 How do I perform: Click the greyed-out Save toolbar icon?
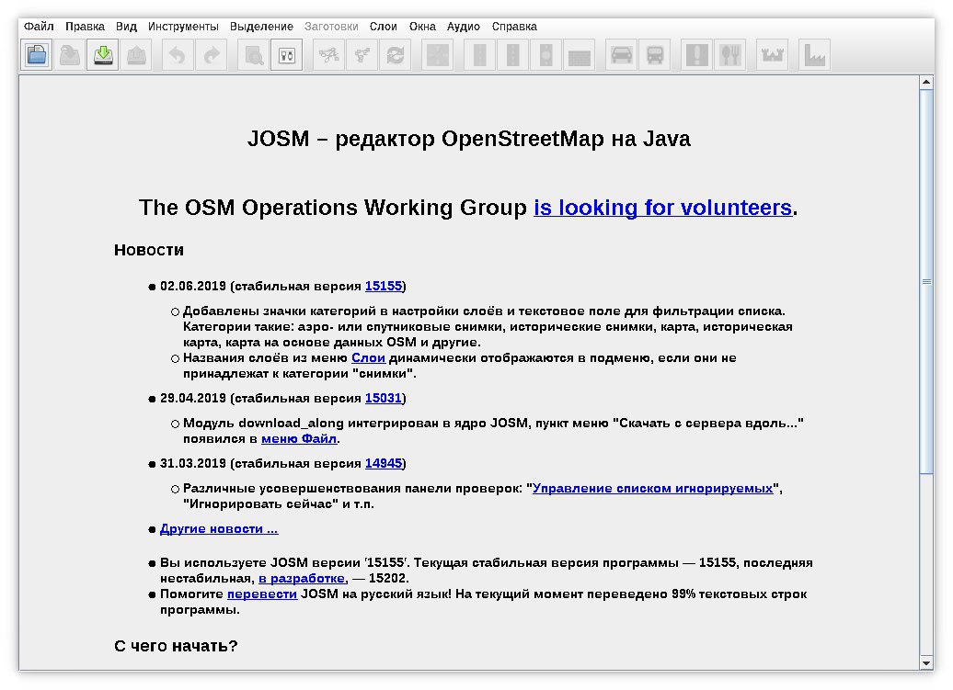pyautogui.click(x=70, y=55)
